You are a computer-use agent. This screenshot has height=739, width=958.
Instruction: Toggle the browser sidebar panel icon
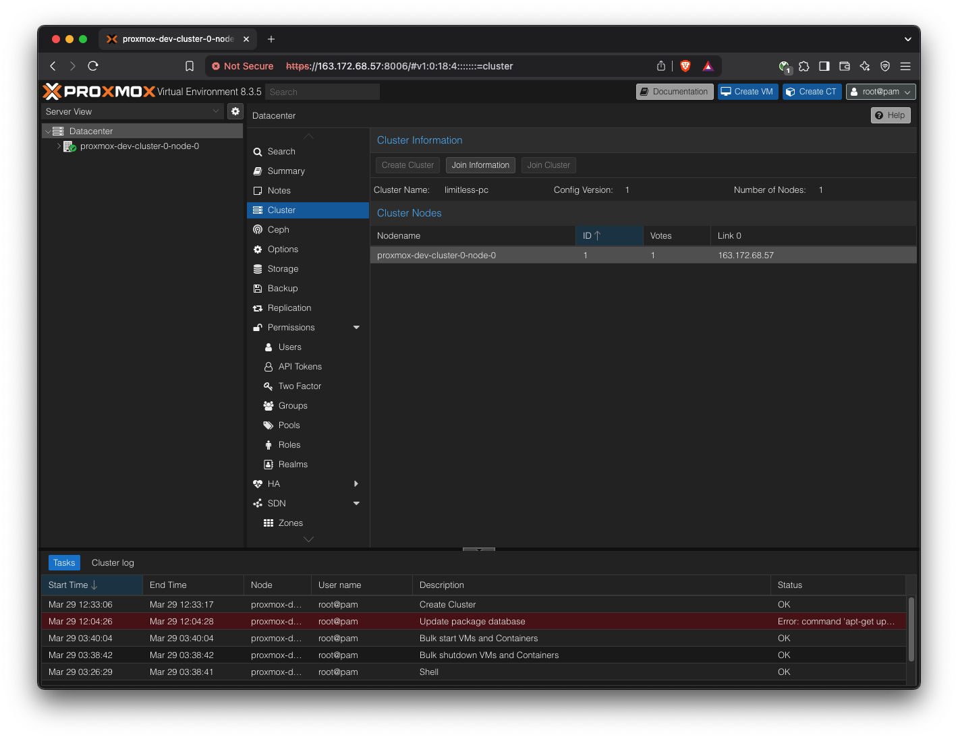pyautogui.click(x=824, y=66)
